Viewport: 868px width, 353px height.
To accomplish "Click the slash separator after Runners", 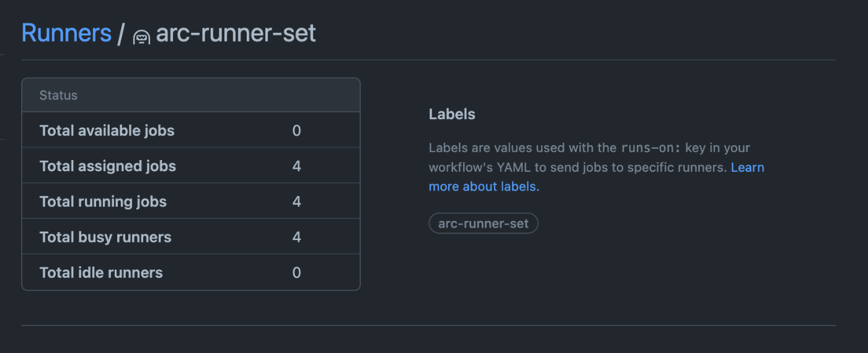I will [122, 34].
